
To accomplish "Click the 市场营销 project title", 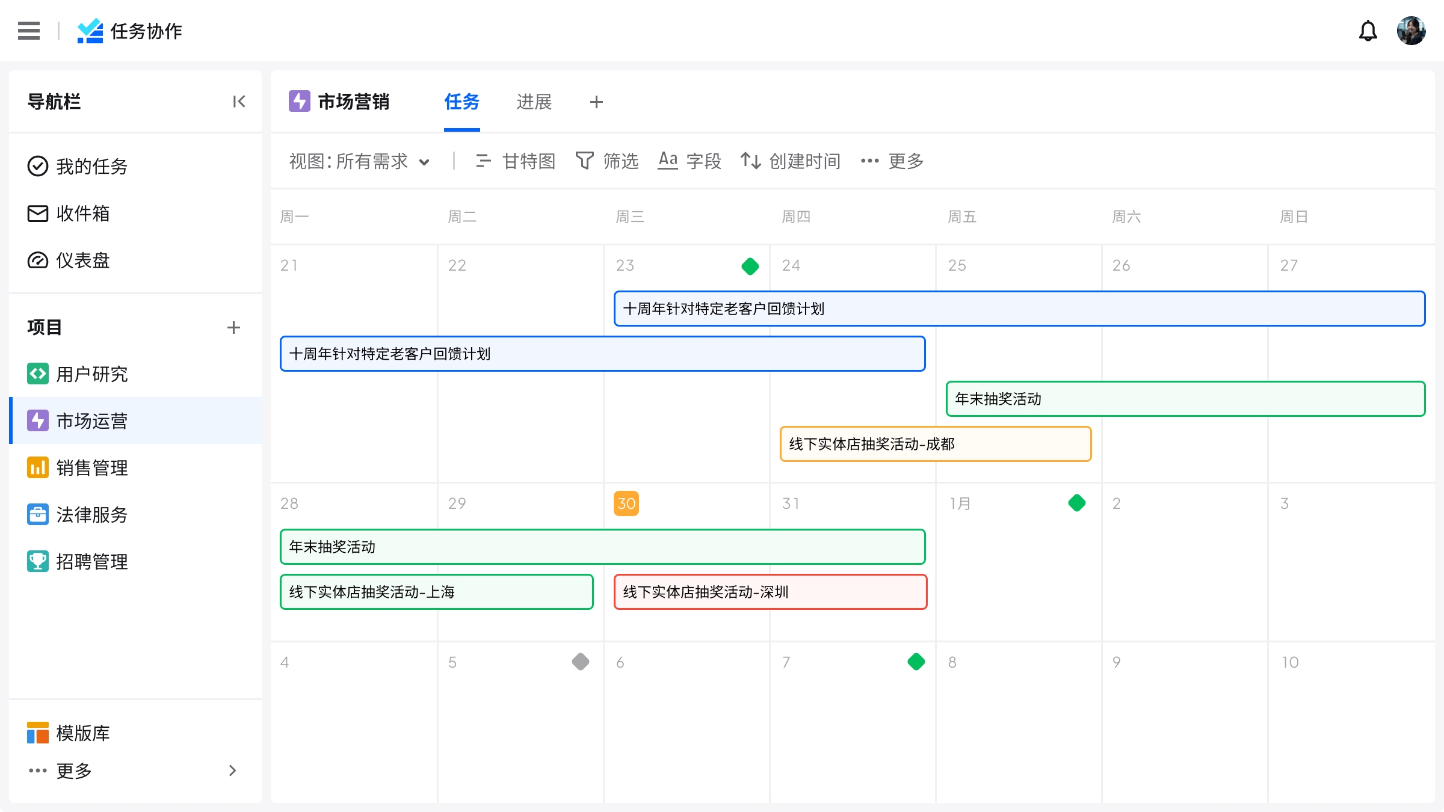I will click(x=354, y=102).
